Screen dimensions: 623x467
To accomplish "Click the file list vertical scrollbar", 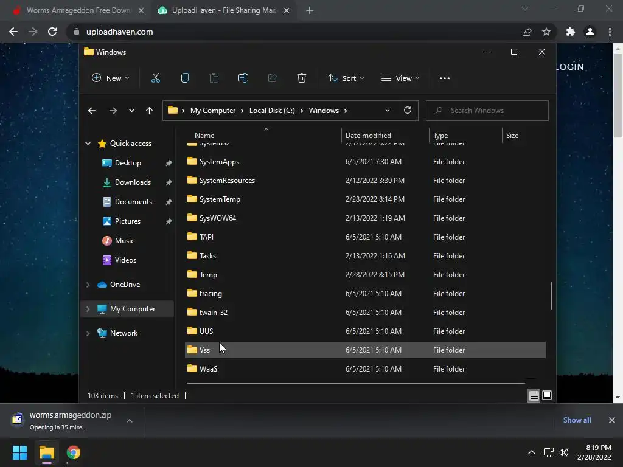I will click(551, 296).
